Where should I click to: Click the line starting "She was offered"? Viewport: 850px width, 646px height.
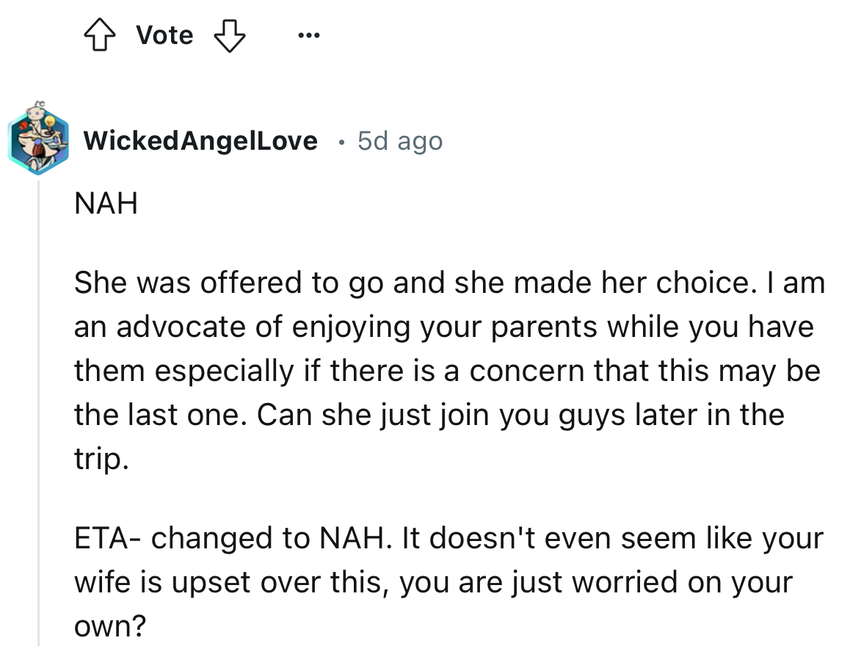448,283
